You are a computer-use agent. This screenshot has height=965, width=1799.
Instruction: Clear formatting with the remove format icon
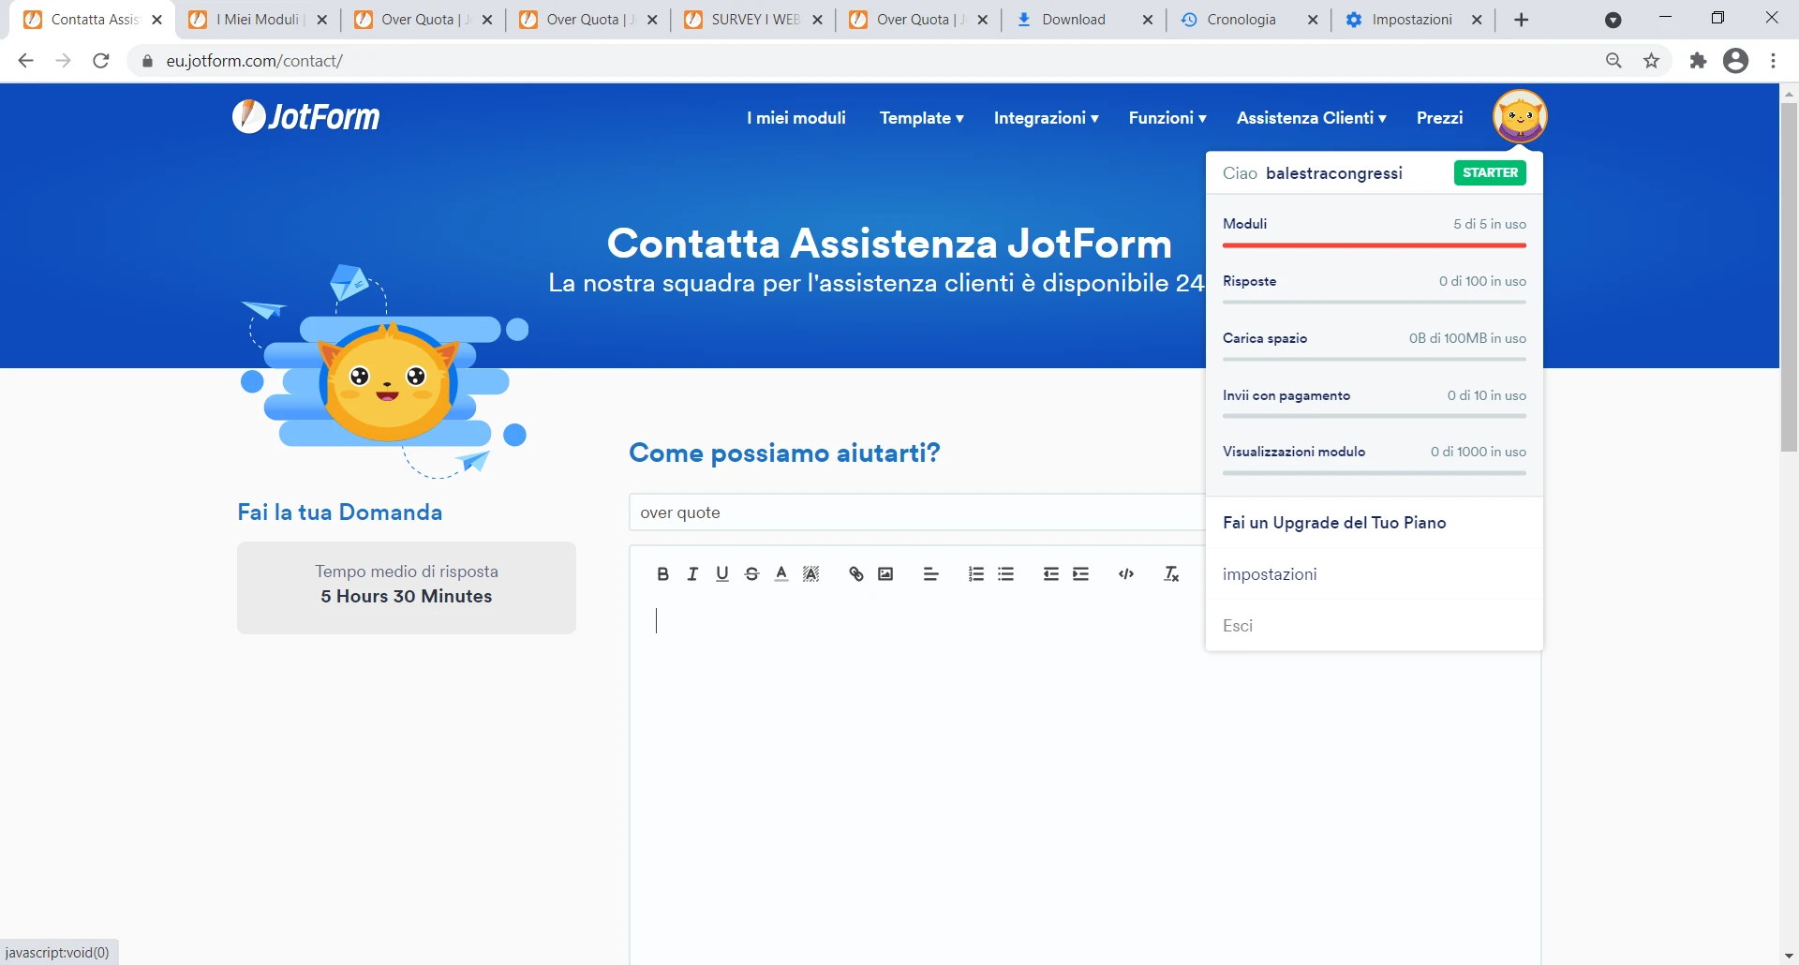(1170, 573)
